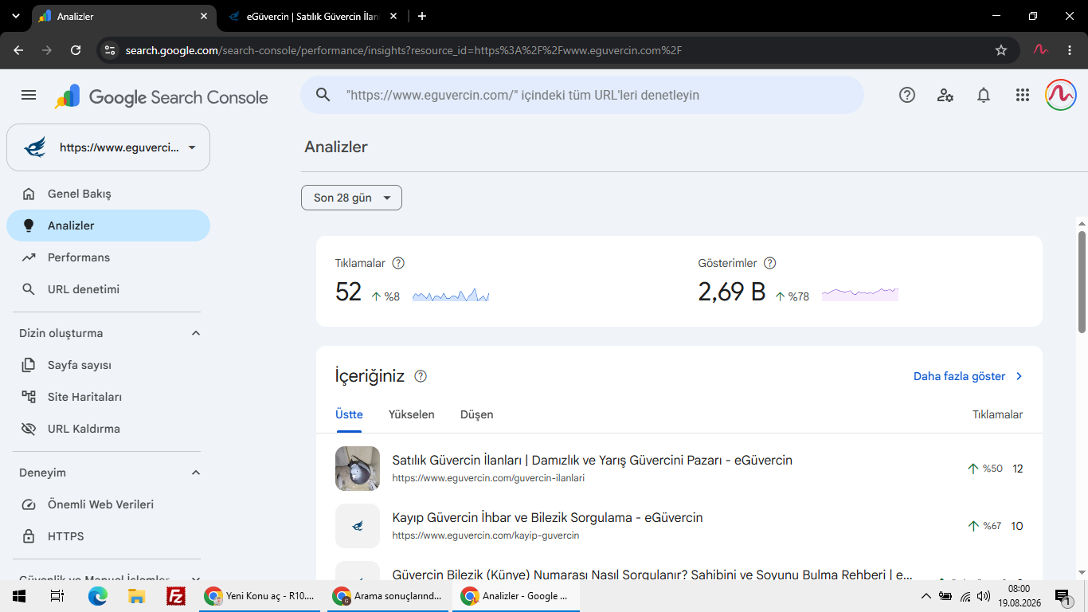Open the main hamburger menu
Viewport: 1088px width, 612px height.
pos(29,96)
